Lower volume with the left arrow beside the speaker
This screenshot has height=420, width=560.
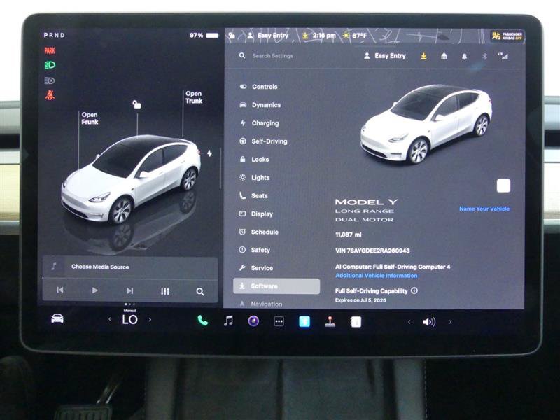click(x=409, y=322)
